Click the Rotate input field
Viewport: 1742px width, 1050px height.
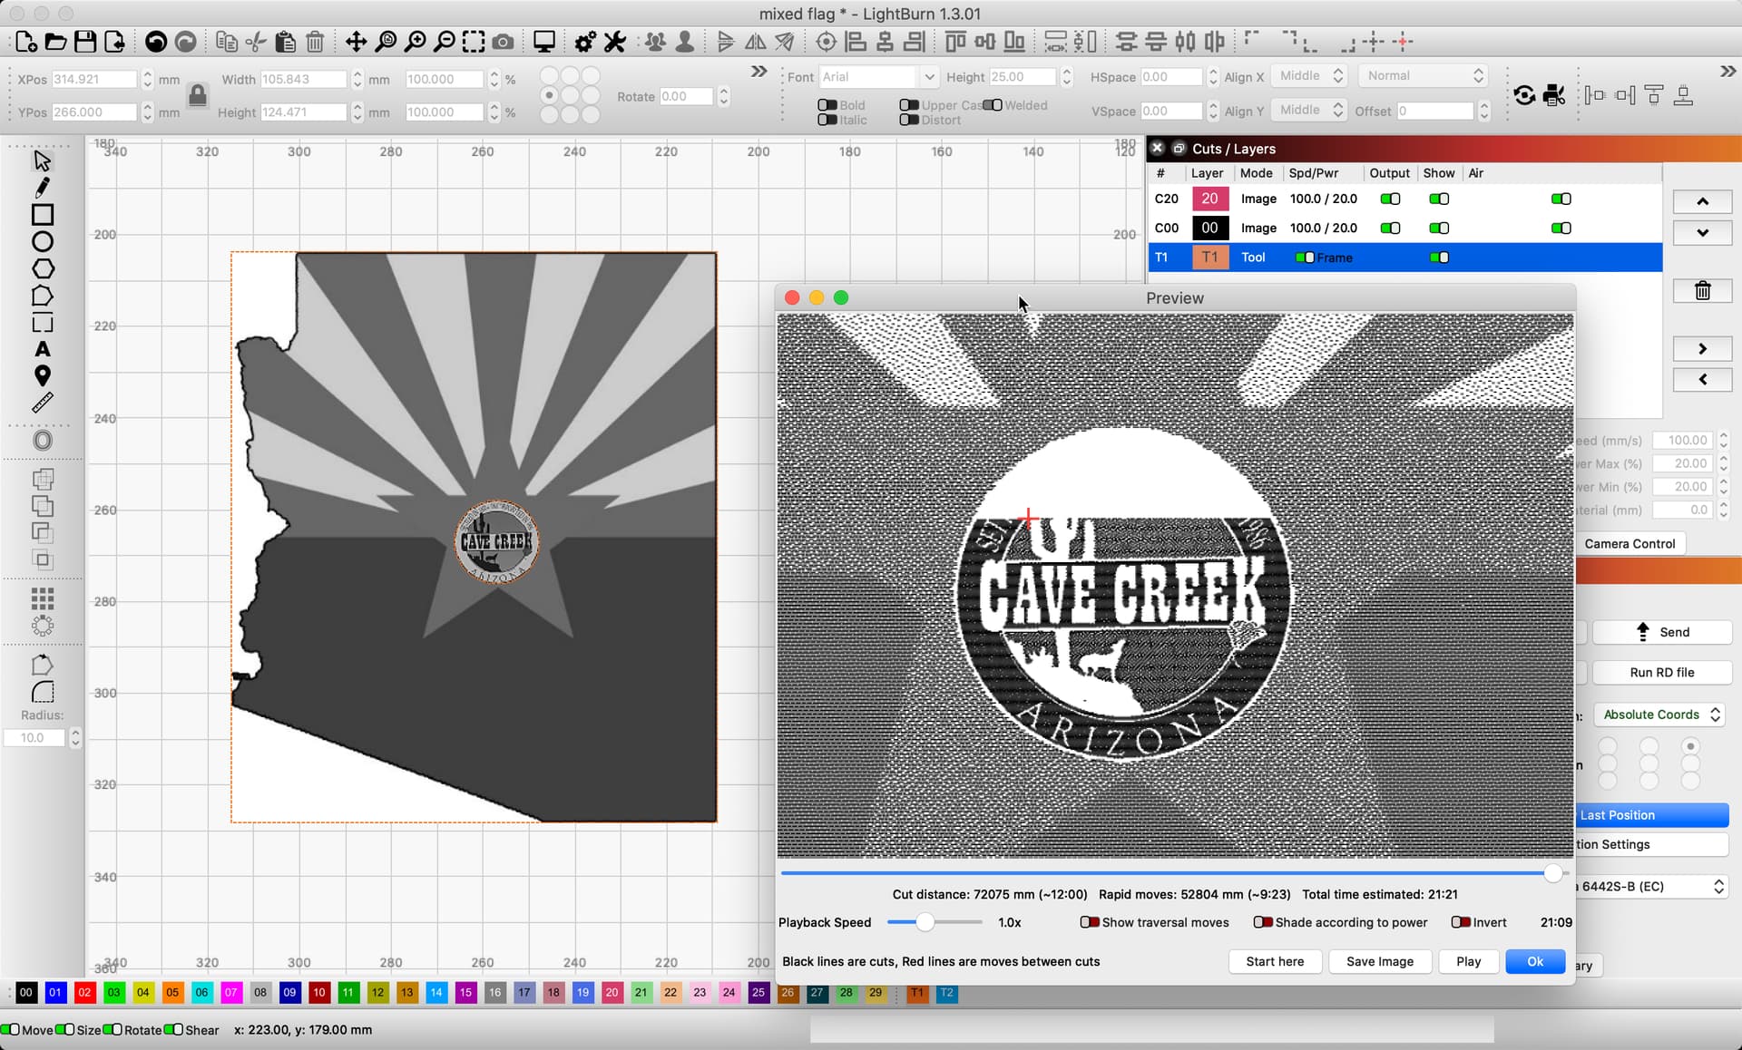pyautogui.click(x=686, y=96)
